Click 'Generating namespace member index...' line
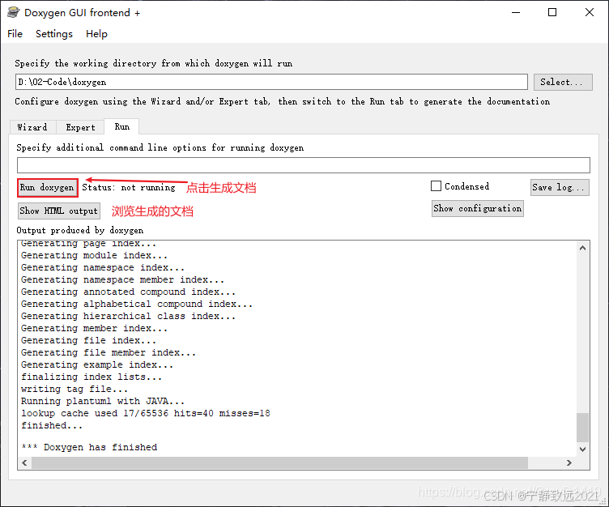 tap(123, 279)
